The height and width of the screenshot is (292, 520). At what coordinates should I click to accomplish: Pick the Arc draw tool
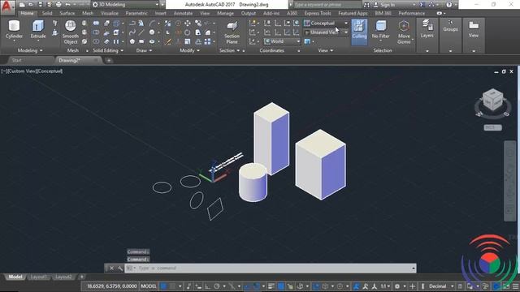152,24
